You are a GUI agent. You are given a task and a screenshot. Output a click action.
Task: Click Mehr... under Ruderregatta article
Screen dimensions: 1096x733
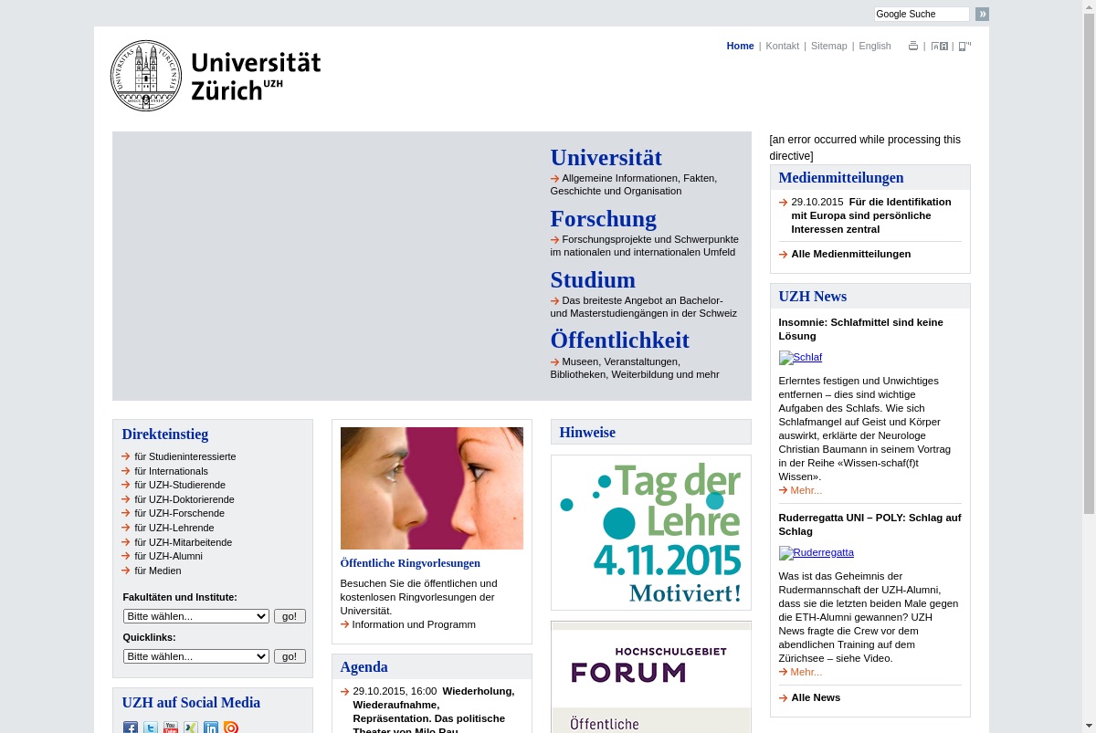(x=806, y=672)
